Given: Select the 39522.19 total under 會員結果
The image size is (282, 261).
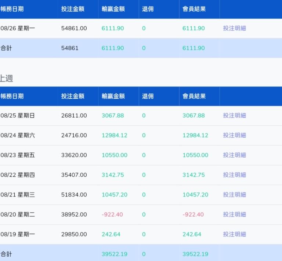Looking at the screenshot, I should pos(195,254).
